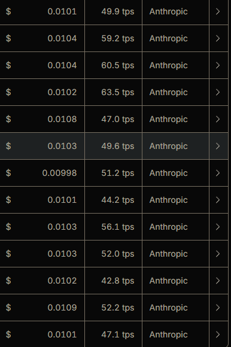The image size is (231, 347).
Task: Expand the row showing 49.9 tps
Action: tap(218, 11)
